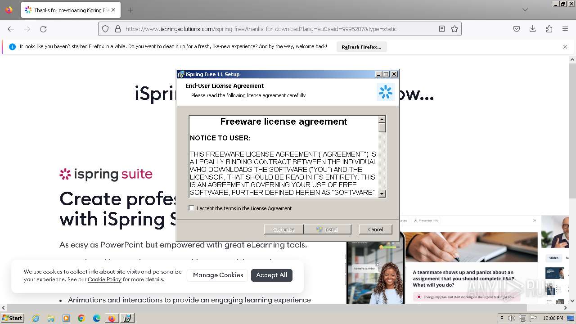
Task: Open Firefox extensions menu
Action: pos(549,29)
